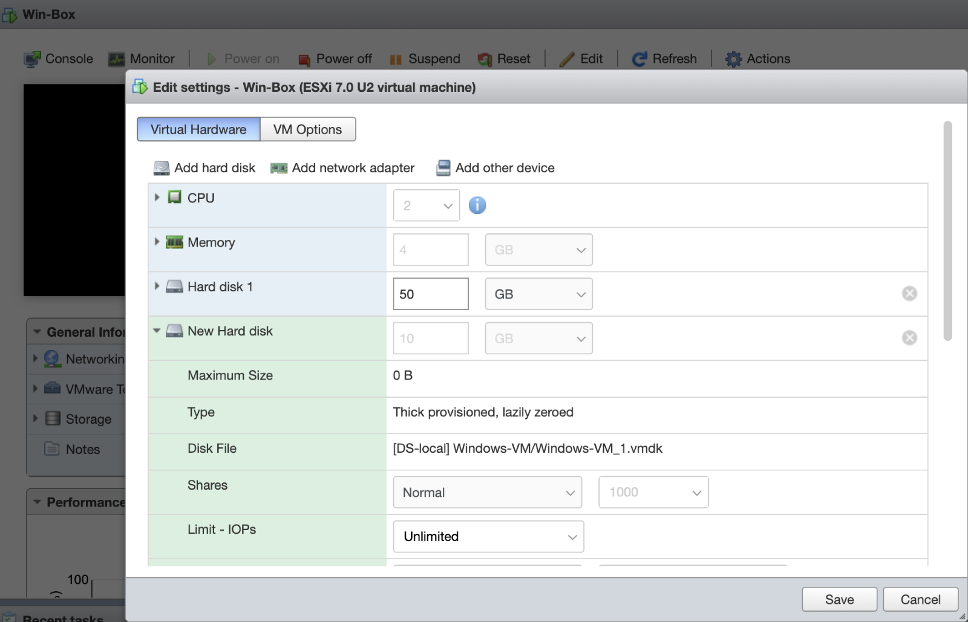This screenshot has width=968, height=622.
Task: Collapse the New Hard disk row
Action: point(157,331)
